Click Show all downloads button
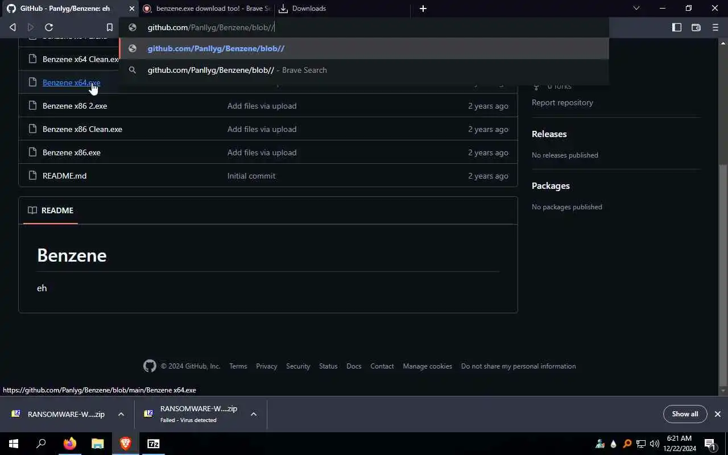728x455 pixels. [685, 414]
